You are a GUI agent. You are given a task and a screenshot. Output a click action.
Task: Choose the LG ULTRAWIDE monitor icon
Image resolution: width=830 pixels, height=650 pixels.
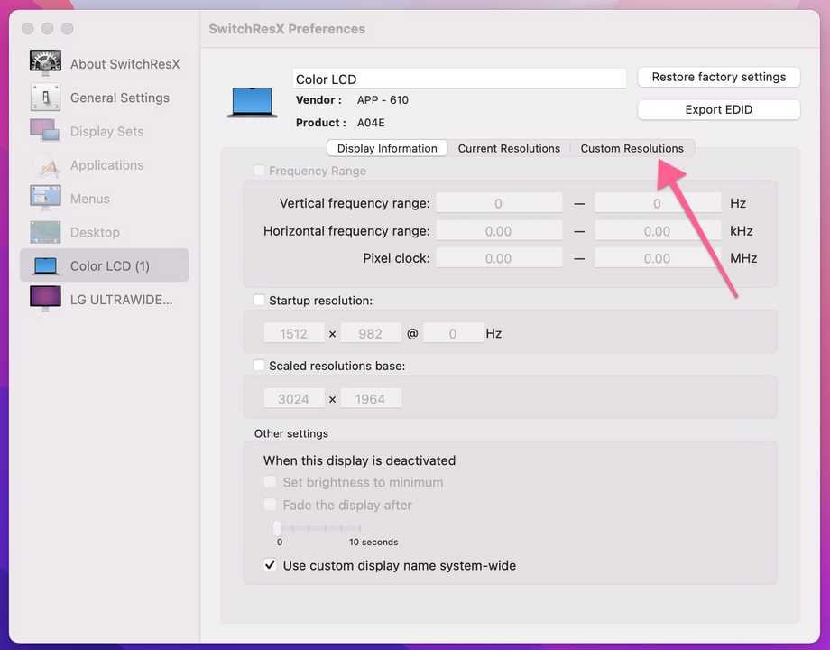(45, 299)
